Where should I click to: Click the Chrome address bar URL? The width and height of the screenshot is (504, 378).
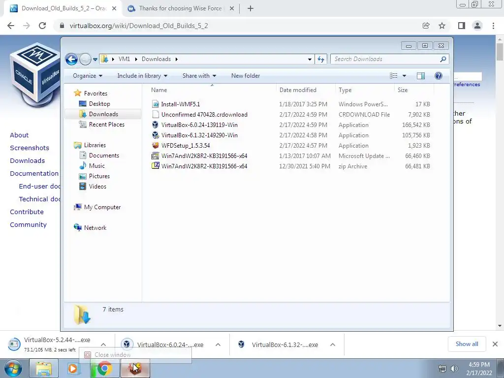139,26
